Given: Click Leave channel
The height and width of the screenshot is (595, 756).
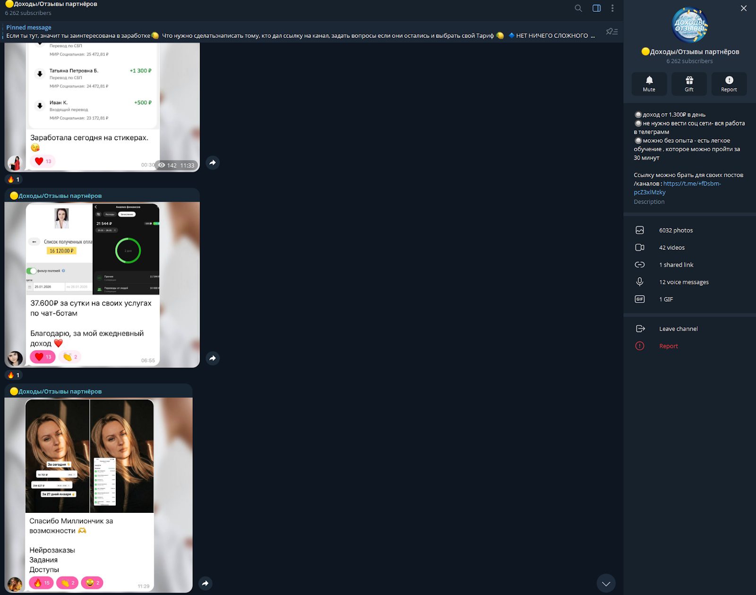Looking at the screenshot, I should click(678, 329).
